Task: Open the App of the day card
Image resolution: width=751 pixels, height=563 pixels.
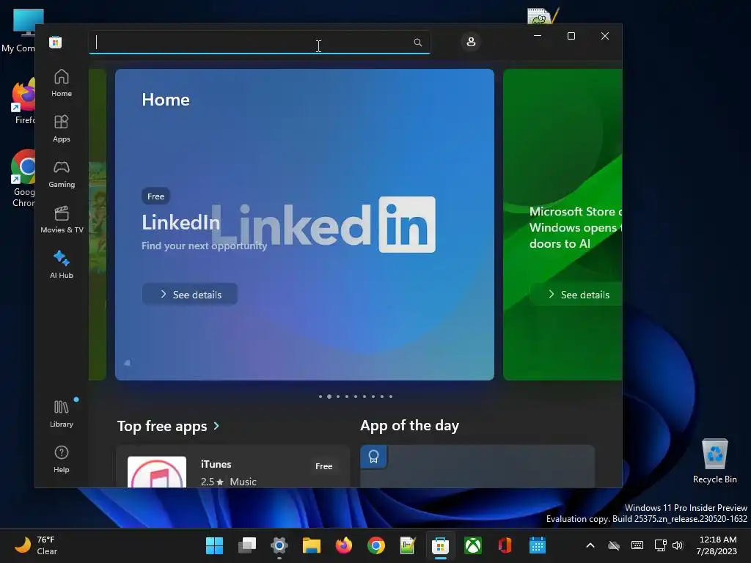Action: (477, 467)
